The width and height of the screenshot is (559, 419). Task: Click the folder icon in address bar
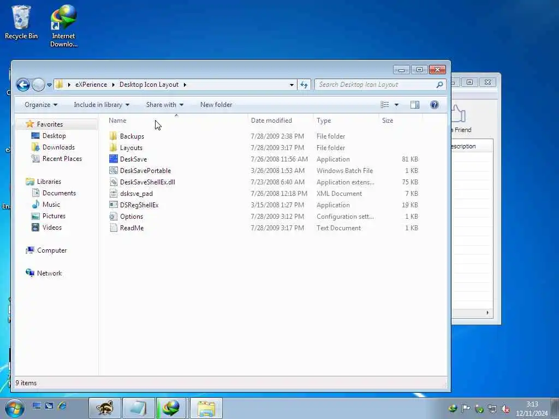click(x=60, y=85)
